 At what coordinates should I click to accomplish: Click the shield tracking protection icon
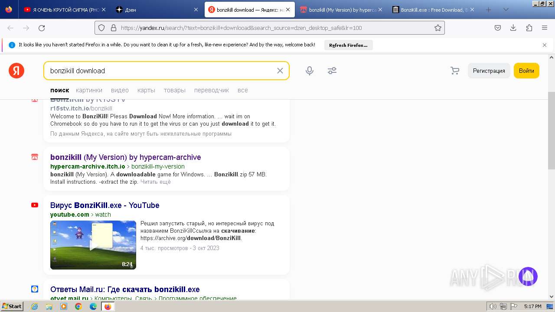point(101,28)
